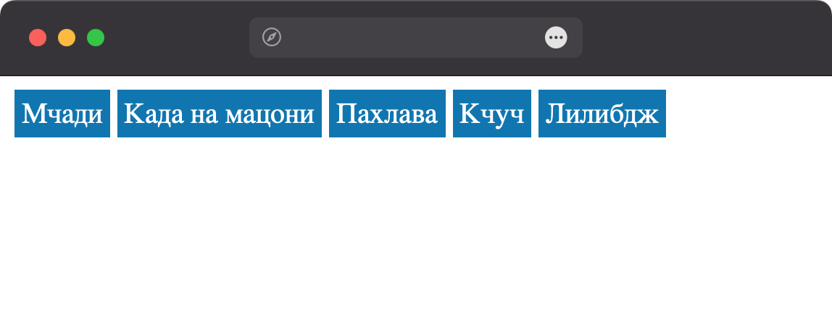Click the Када на мацони button

coord(219,114)
